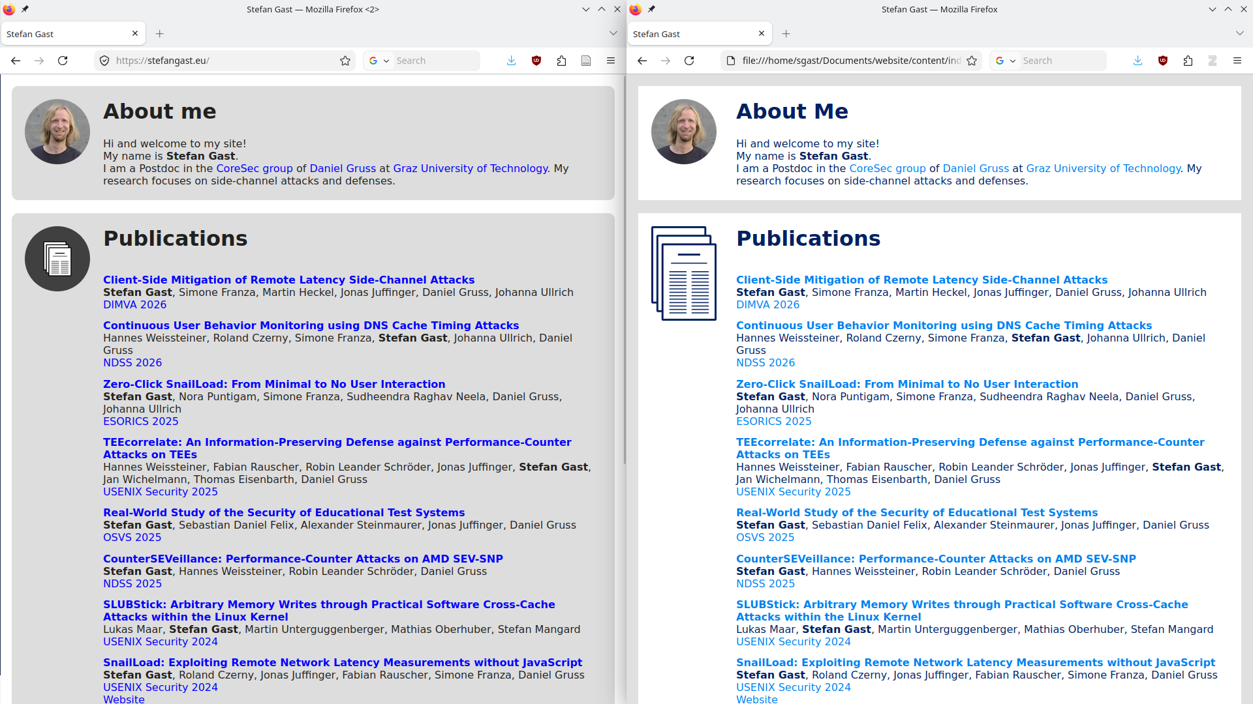The width and height of the screenshot is (1253, 704).
Task: Reload the stefangast.eu page
Action: [63, 61]
